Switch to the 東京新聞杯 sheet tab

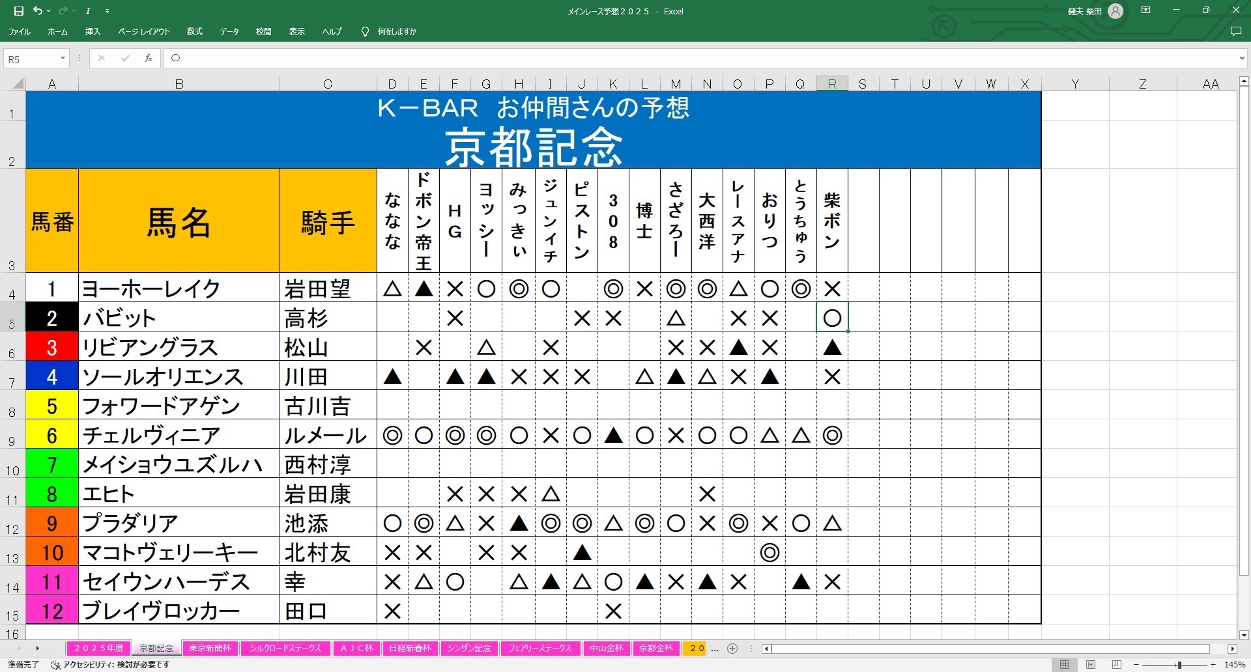coord(210,648)
